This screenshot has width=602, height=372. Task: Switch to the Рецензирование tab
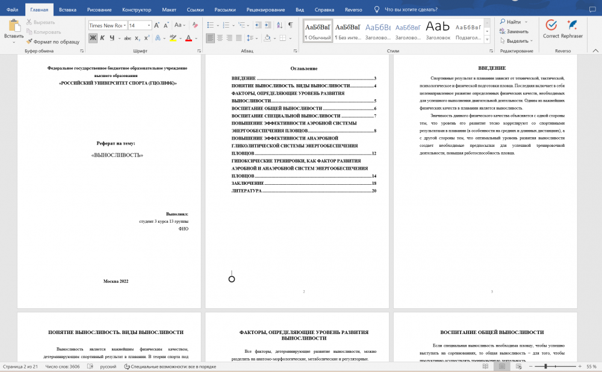(x=265, y=10)
